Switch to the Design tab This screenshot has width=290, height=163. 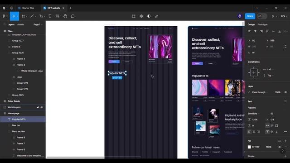pyautogui.click(x=251, y=24)
